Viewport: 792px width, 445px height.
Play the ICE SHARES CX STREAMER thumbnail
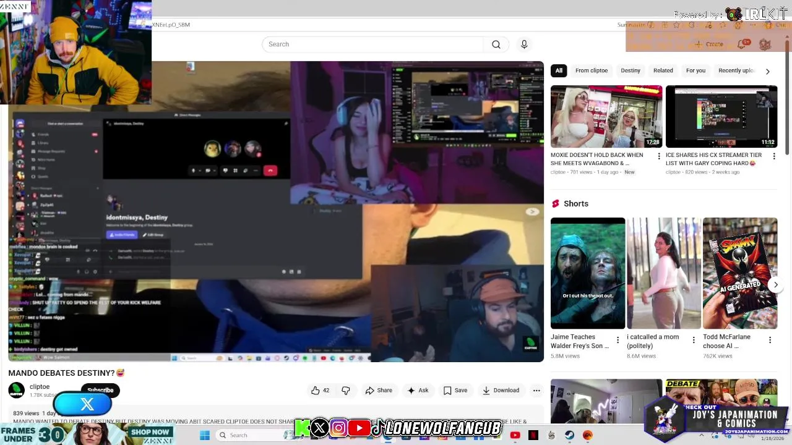coord(721,116)
